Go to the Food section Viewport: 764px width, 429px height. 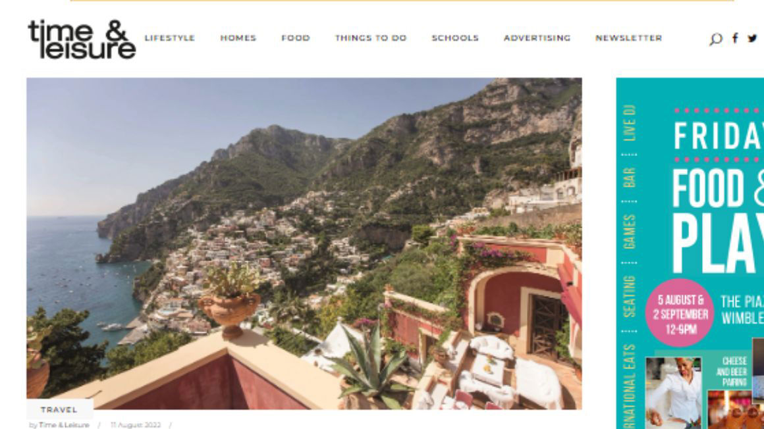pos(296,38)
